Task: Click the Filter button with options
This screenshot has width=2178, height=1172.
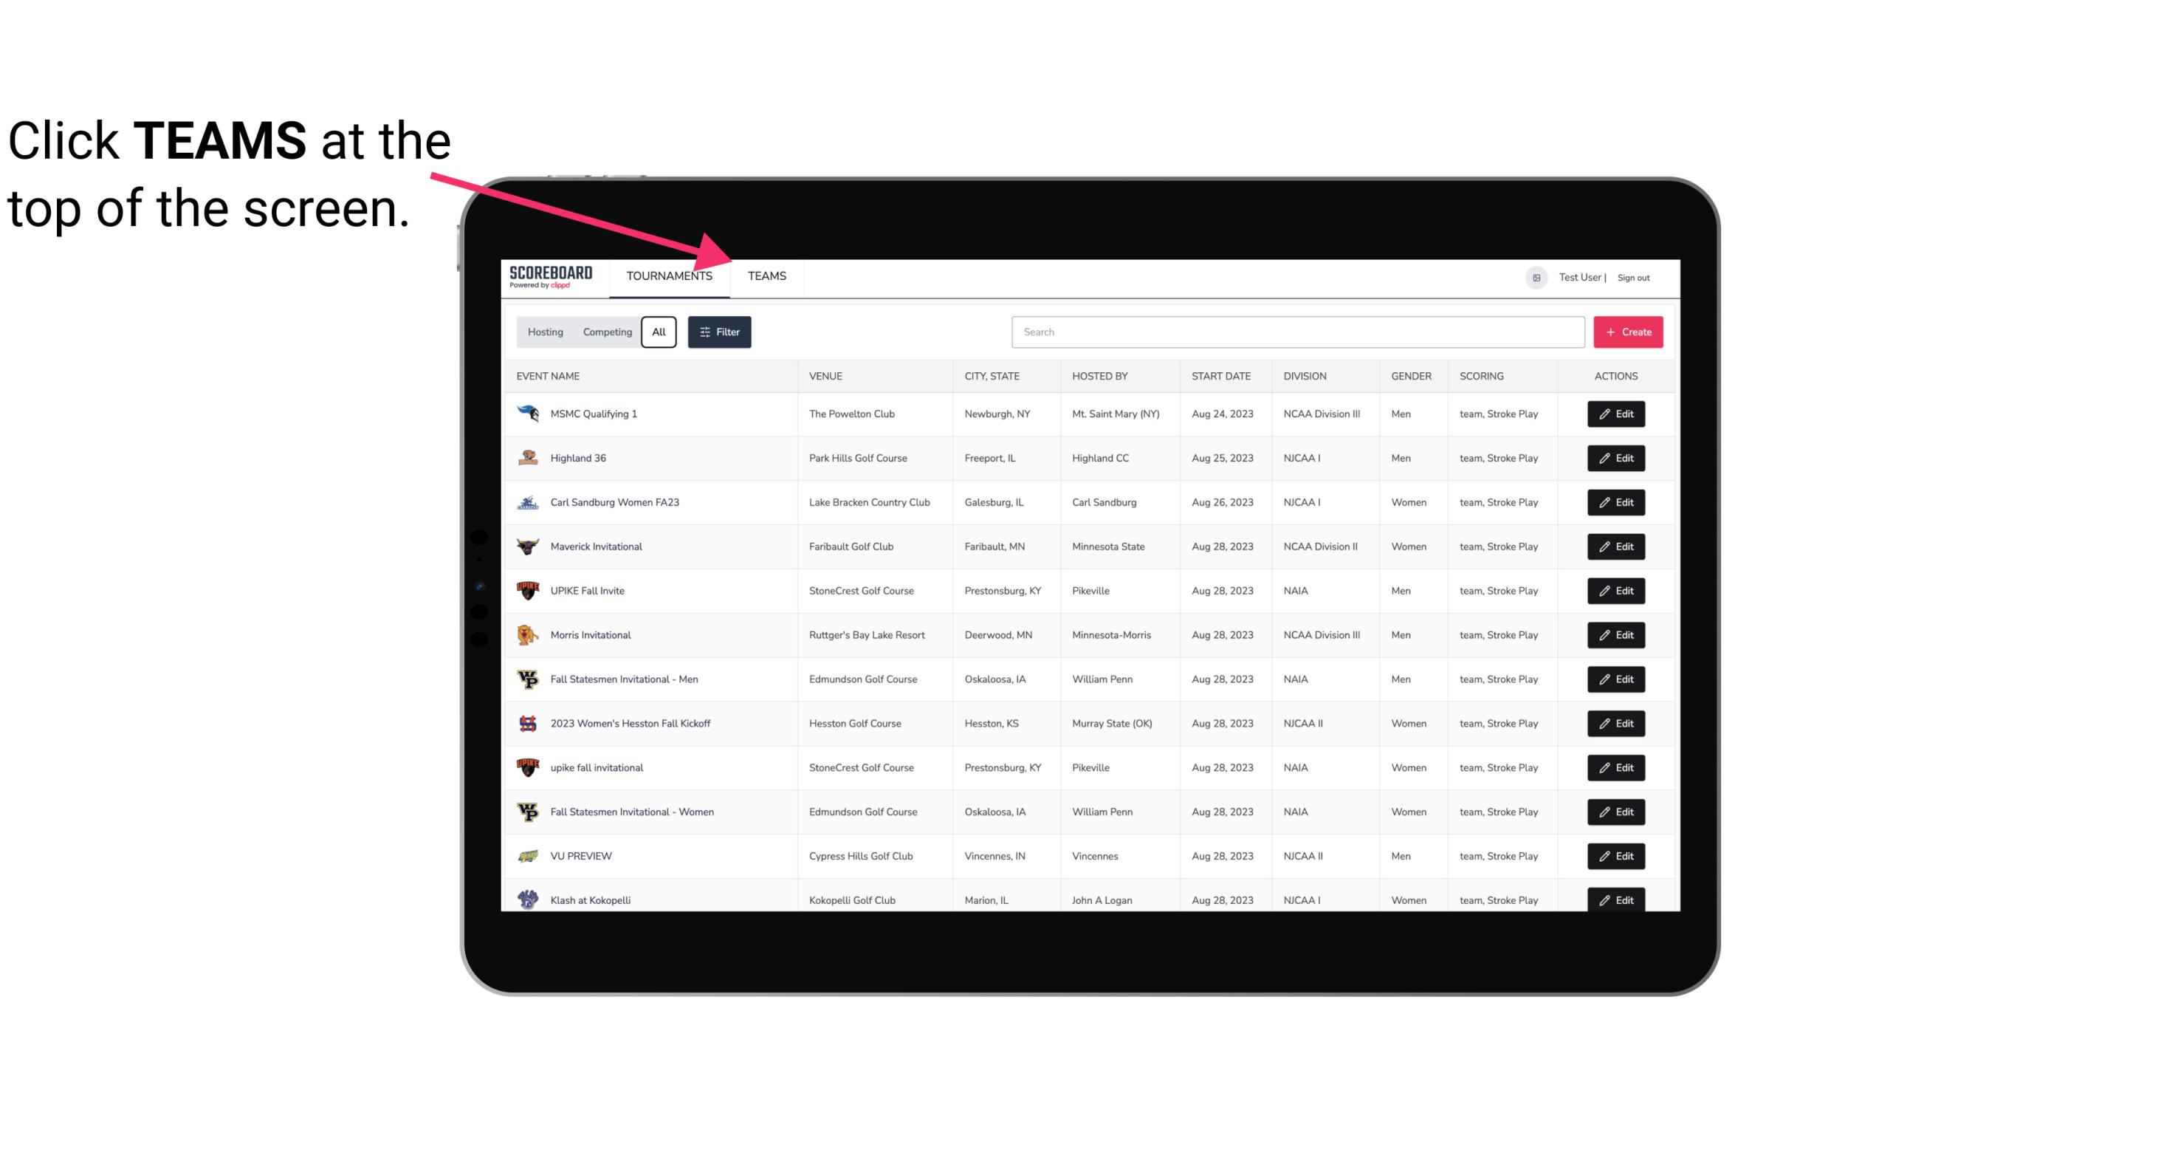Action: click(720, 332)
